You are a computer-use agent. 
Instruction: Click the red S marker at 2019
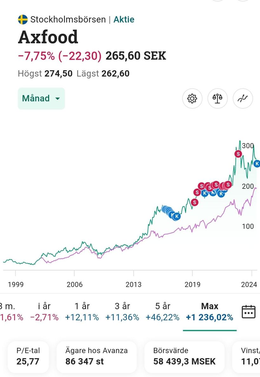[194, 202]
